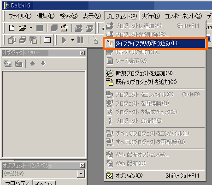Open the 検索(S) menu
Image resolution: width=212 pixels, height=185 pixels.
tap(69, 16)
